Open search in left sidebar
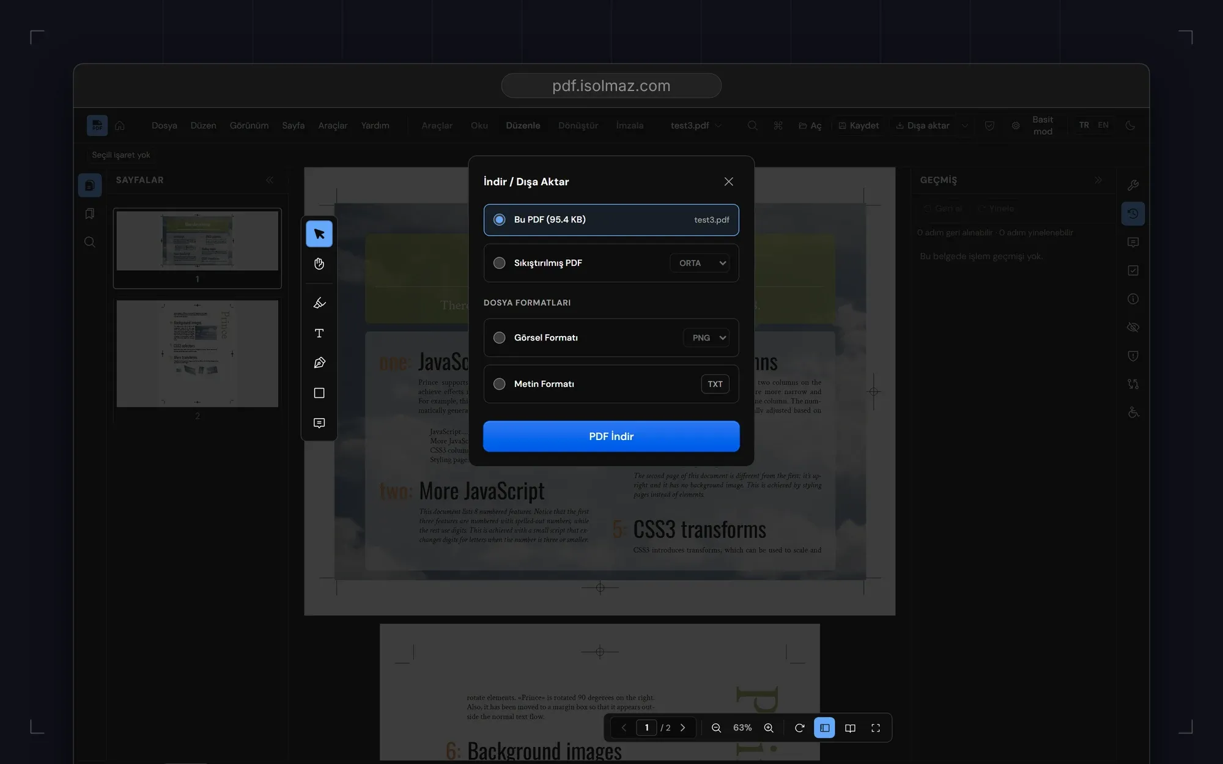 click(x=90, y=242)
